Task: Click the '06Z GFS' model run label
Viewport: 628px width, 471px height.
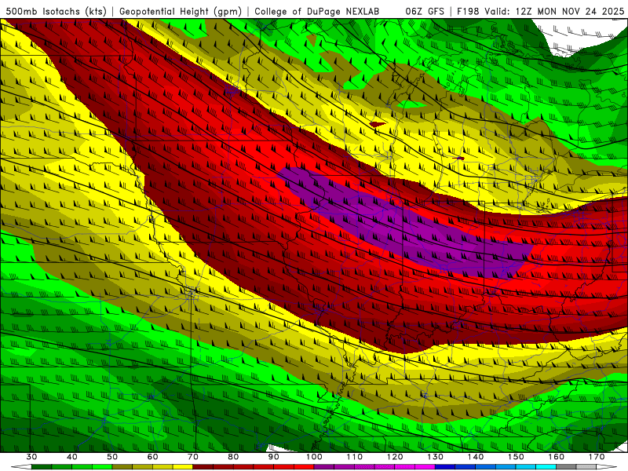Action: [425, 12]
